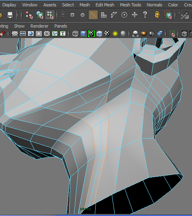Viewport: 192px width, 216px height.
Task: Toggle the resolution gate sphere icon
Action: point(31,34)
